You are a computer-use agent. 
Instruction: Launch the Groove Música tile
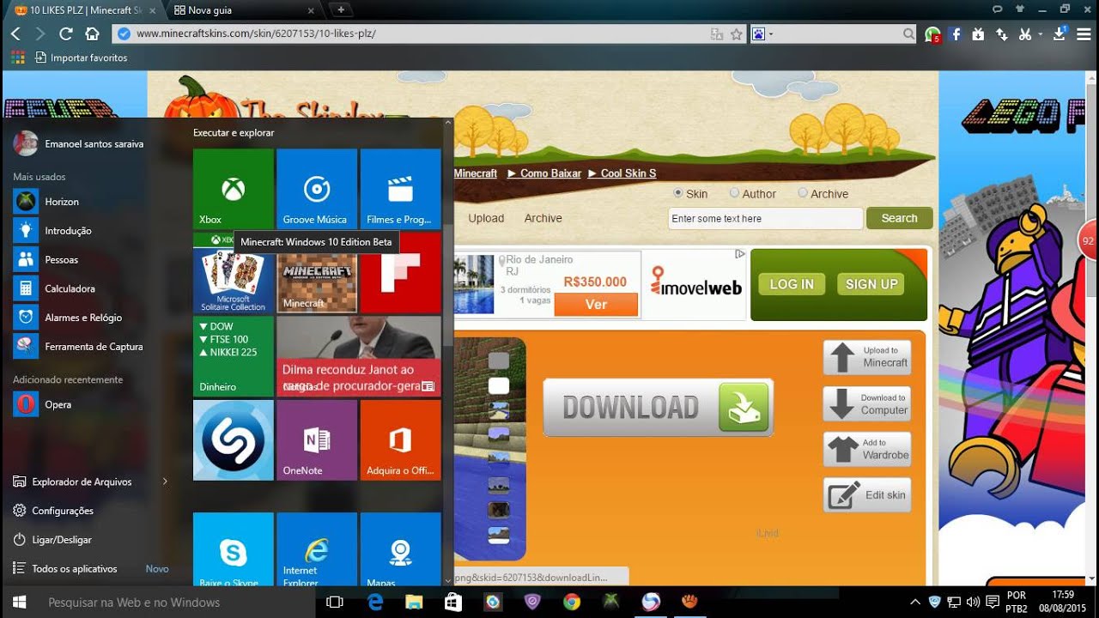[x=317, y=189]
